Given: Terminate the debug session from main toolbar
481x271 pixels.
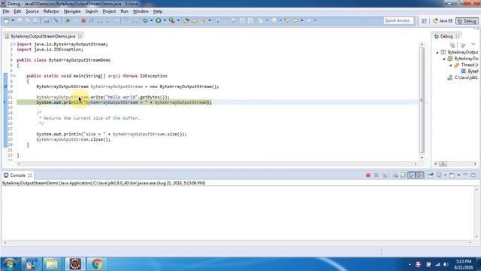Looking at the screenshot, I should click(x=83, y=20).
